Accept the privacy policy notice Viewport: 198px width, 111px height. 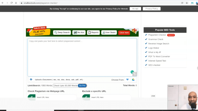[135, 9]
